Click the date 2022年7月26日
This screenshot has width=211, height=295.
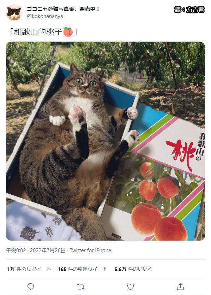48,250
